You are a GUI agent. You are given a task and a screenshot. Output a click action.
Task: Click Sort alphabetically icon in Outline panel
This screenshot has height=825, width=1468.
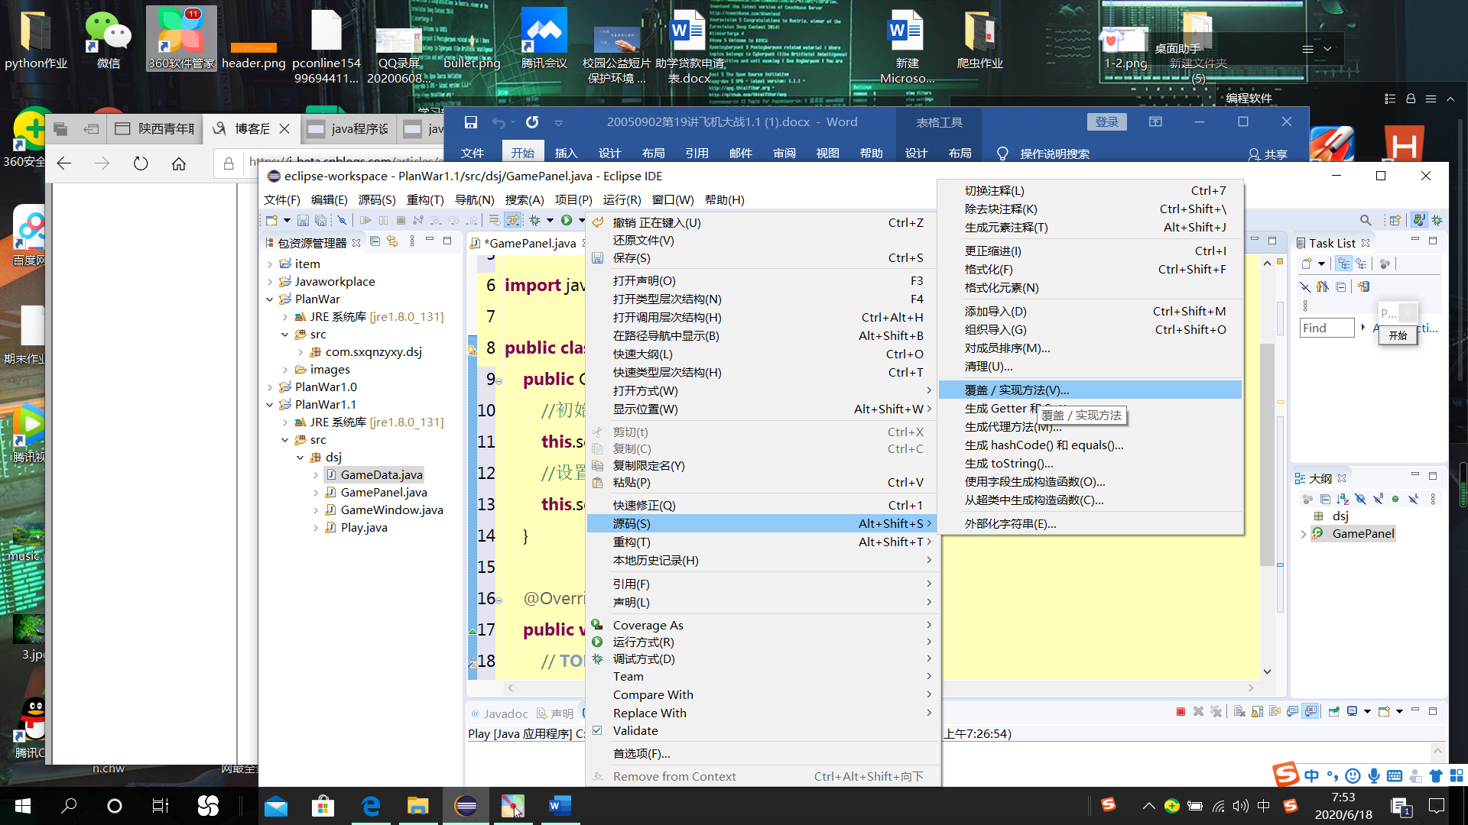tap(1343, 499)
